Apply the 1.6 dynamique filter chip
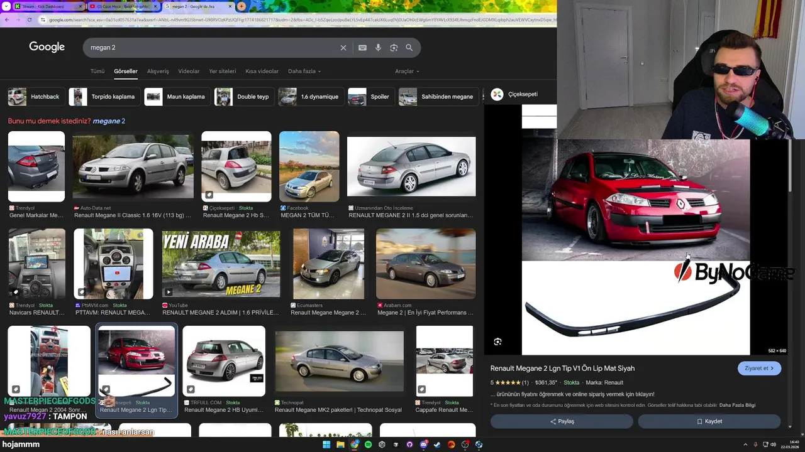The image size is (805, 452). [311, 97]
